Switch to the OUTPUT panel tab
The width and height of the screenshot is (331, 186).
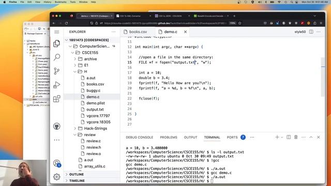190,137
